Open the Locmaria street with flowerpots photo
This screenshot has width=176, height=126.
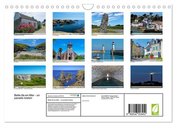tap(146, 50)
